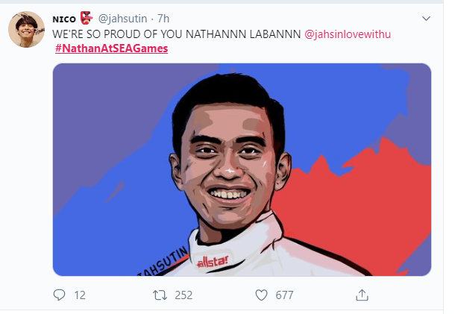Click the 252 retweets count
455x314 pixels.
(183, 295)
